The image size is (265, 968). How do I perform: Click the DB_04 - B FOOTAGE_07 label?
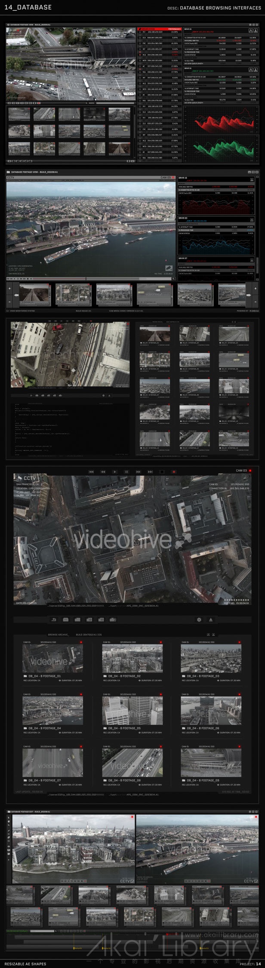pyautogui.click(x=44, y=780)
